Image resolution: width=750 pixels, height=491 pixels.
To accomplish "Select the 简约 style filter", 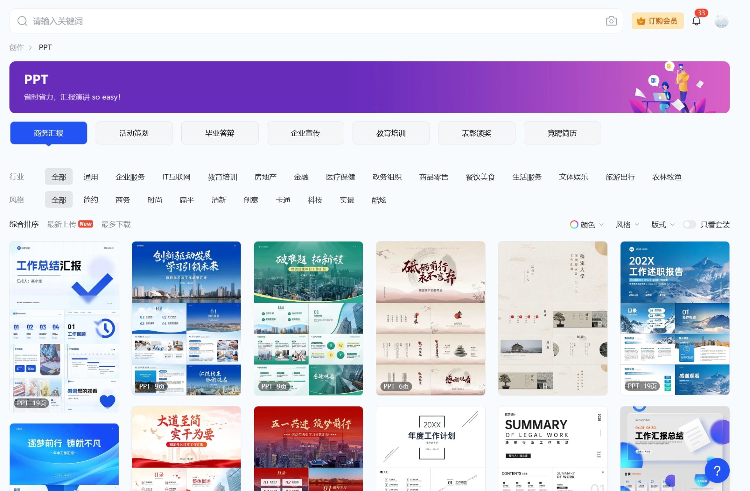I will [x=90, y=200].
